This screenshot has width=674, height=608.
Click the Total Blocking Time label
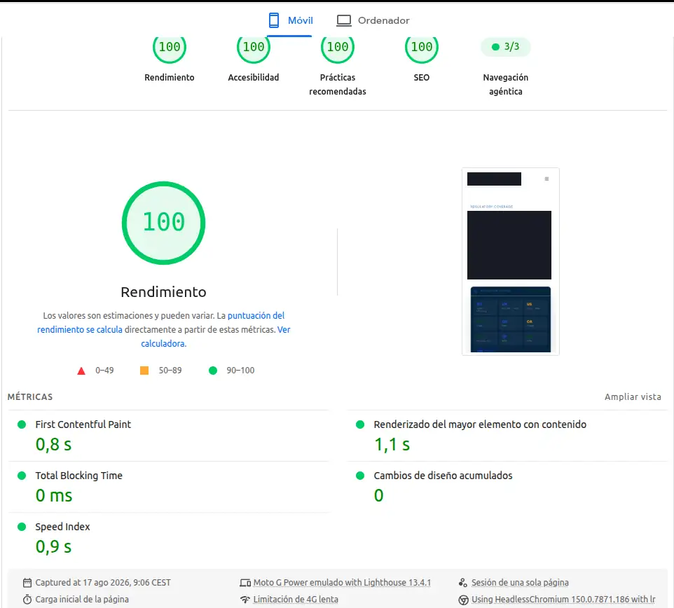(x=78, y=476)
